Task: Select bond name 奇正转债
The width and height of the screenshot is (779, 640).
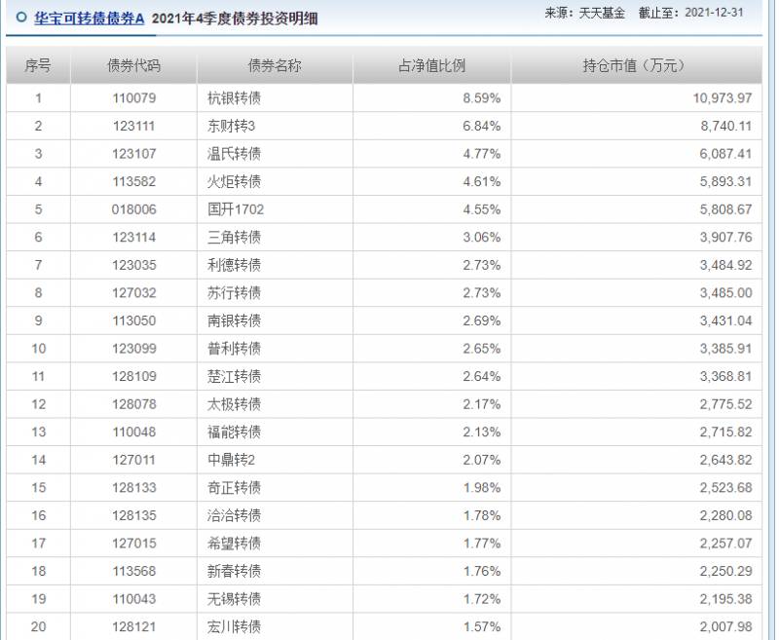Action: pyautogui.click(x=234, y=487)
